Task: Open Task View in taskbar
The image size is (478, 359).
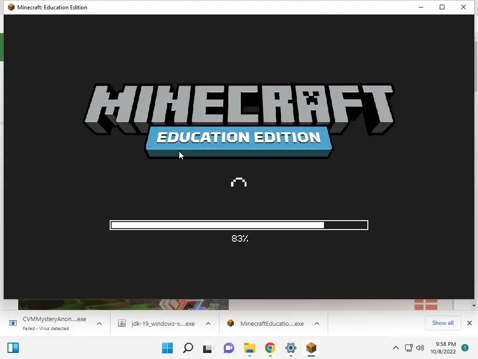Action: point(208,348)
